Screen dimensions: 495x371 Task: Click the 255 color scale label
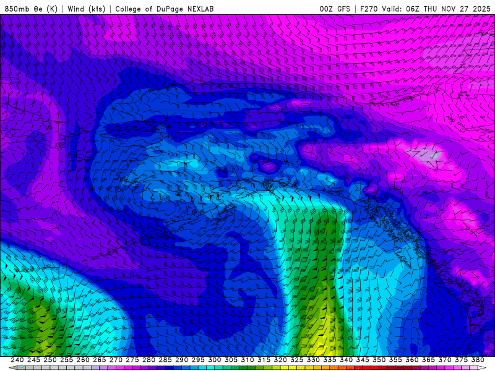click(x=66, y=360)
